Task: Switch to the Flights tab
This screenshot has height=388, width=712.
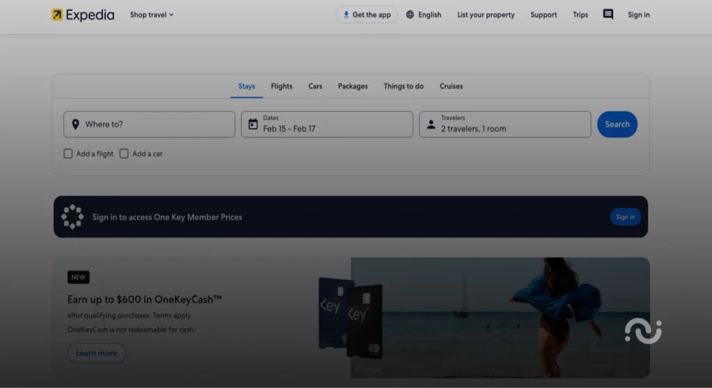Action: click(282, 86)
